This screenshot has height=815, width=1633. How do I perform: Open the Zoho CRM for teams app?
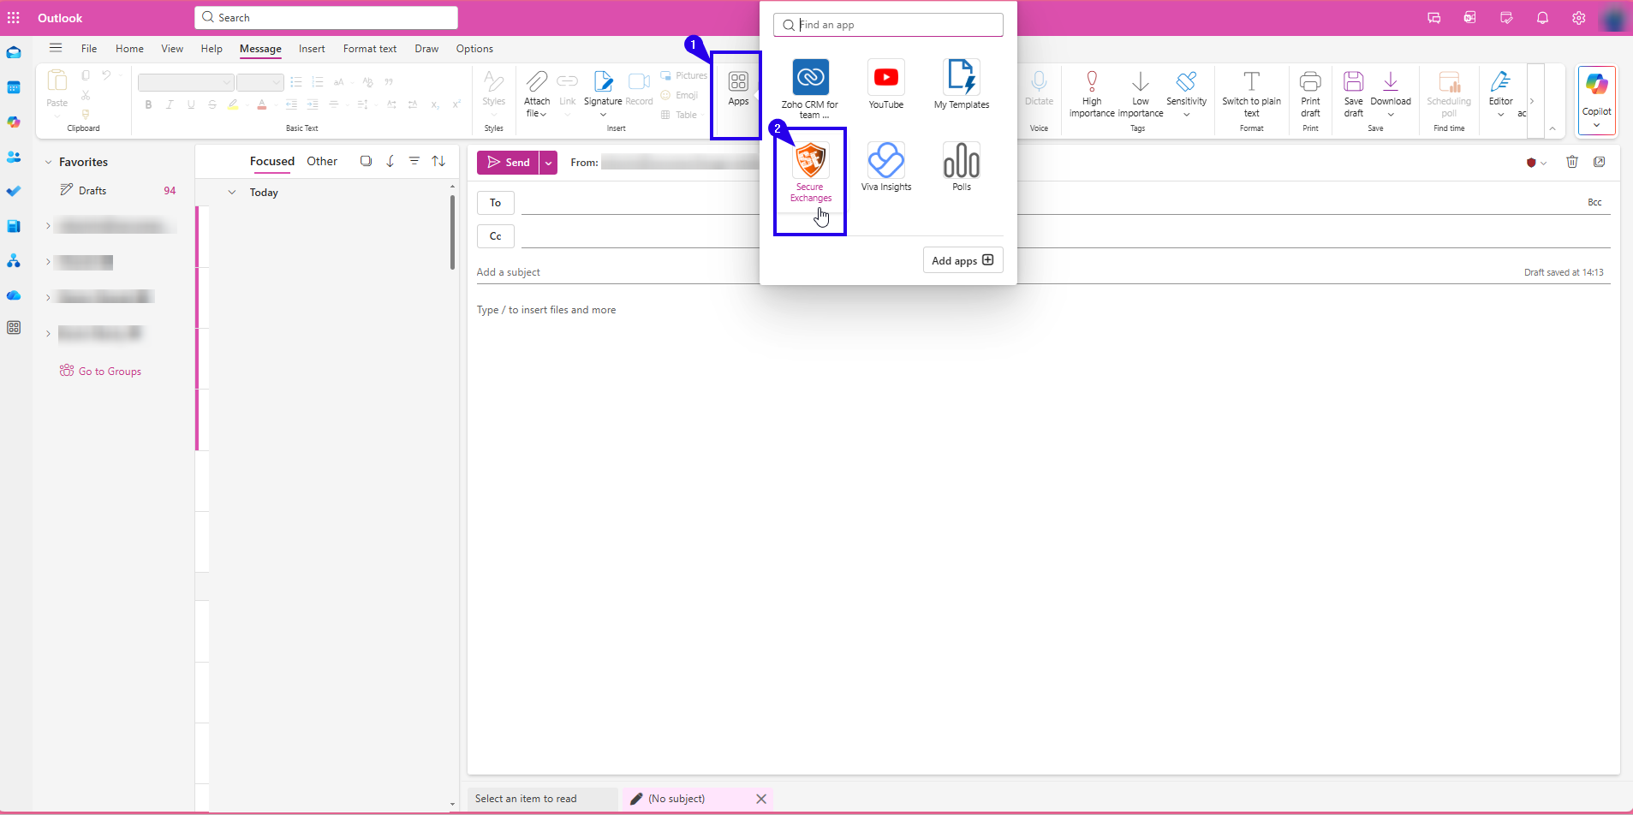click(810, 89)
